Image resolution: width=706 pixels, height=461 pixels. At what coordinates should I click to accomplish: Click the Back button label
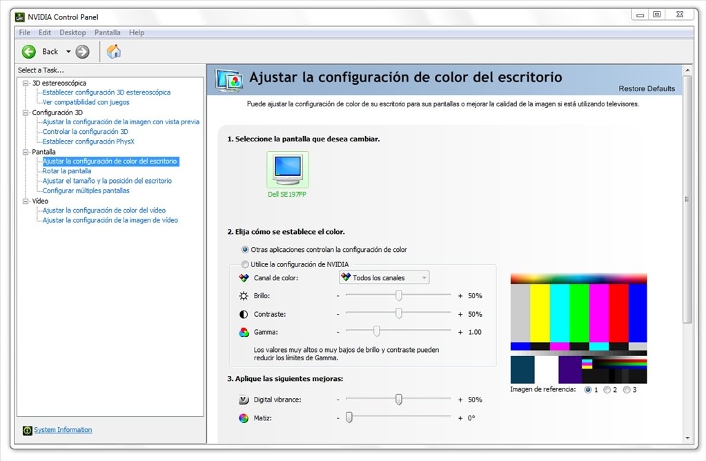tap(50, 52)
